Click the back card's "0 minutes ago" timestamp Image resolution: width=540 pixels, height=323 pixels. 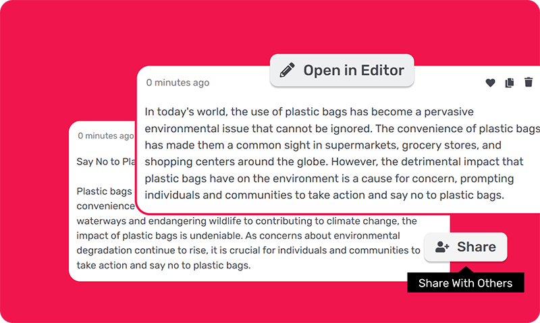(105, 136)
